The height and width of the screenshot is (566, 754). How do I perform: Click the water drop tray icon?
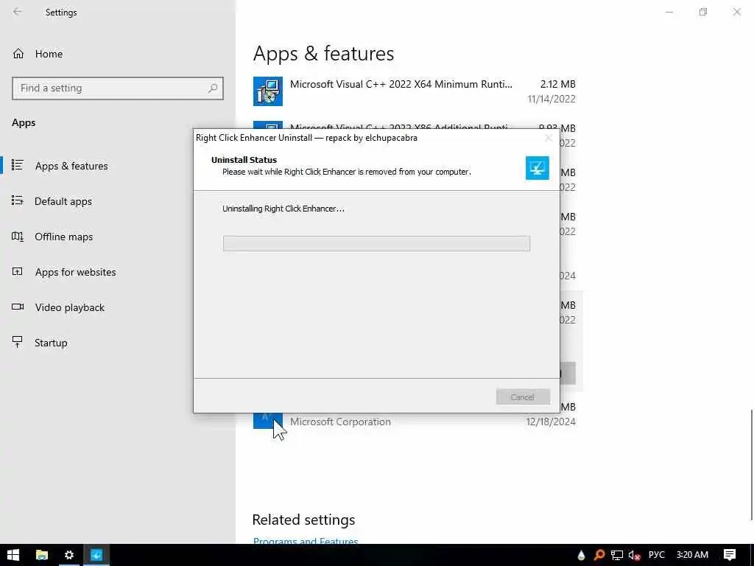[581, 555]
